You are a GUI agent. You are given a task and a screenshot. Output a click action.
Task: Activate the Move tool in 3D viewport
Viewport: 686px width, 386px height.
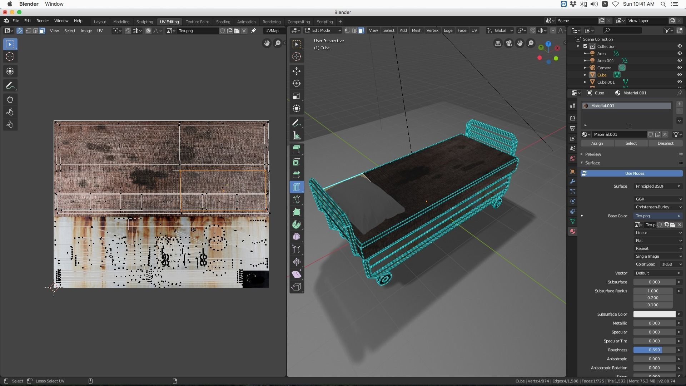tap(297, 71)
